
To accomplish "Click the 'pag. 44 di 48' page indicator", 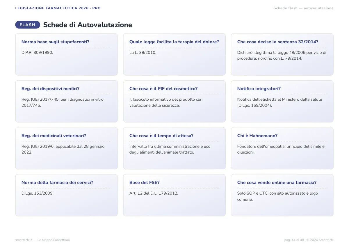I will (x=294, y=240).
